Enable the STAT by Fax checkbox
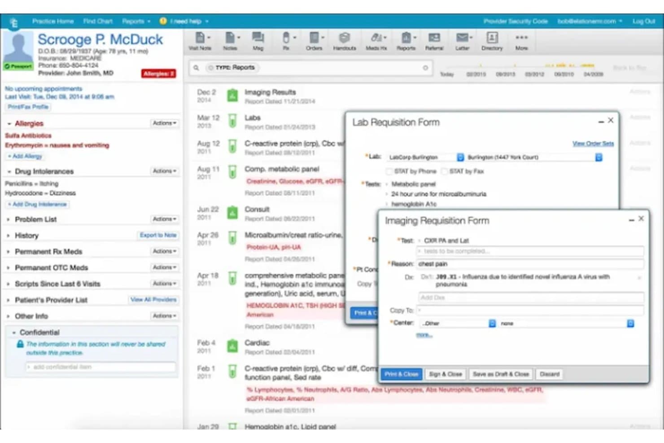The image size is (664, 443). pyautogui.click(x=444, y=171)
